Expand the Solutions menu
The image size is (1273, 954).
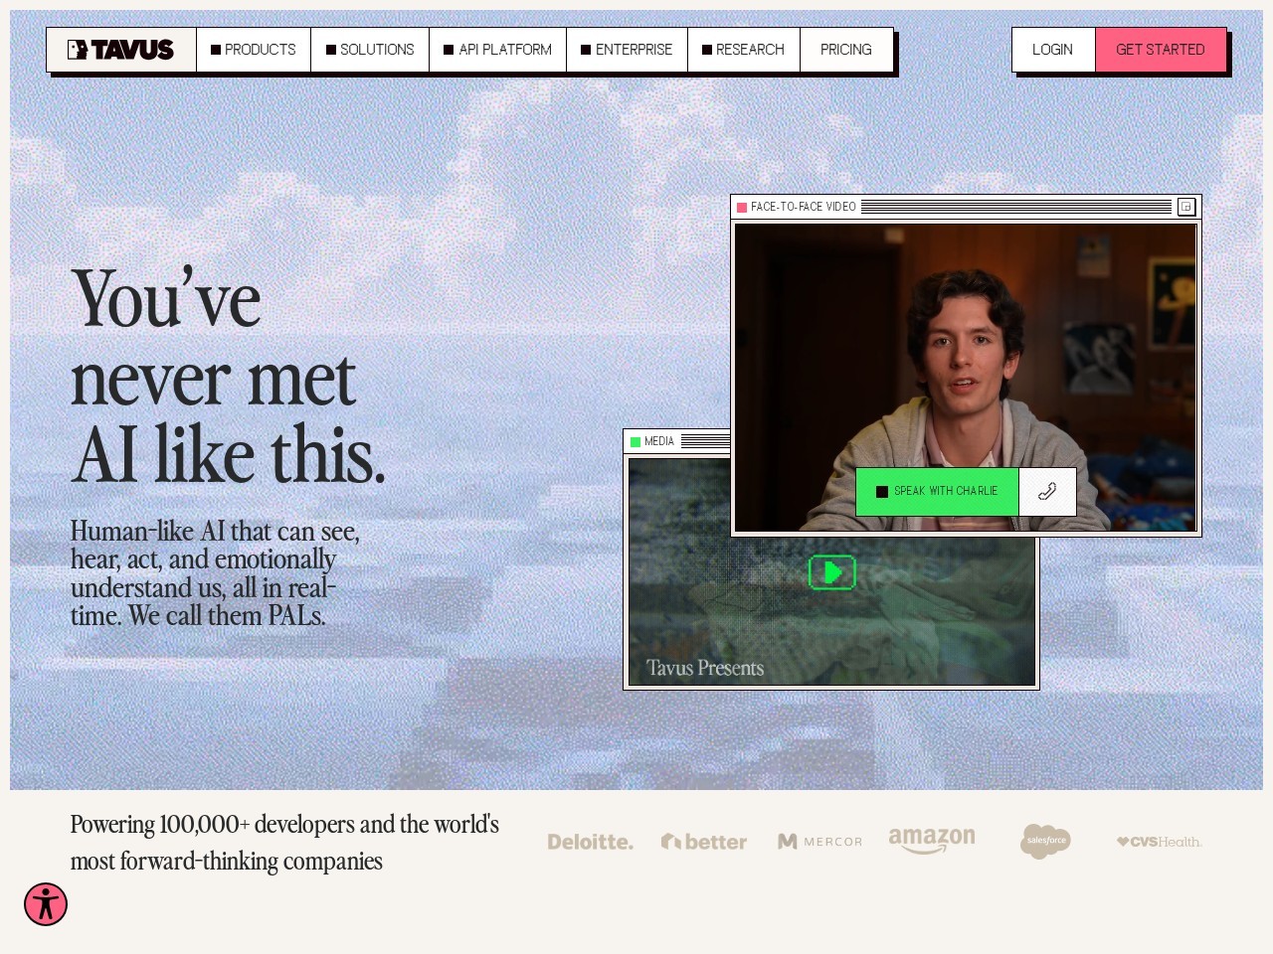click(370, 50)
